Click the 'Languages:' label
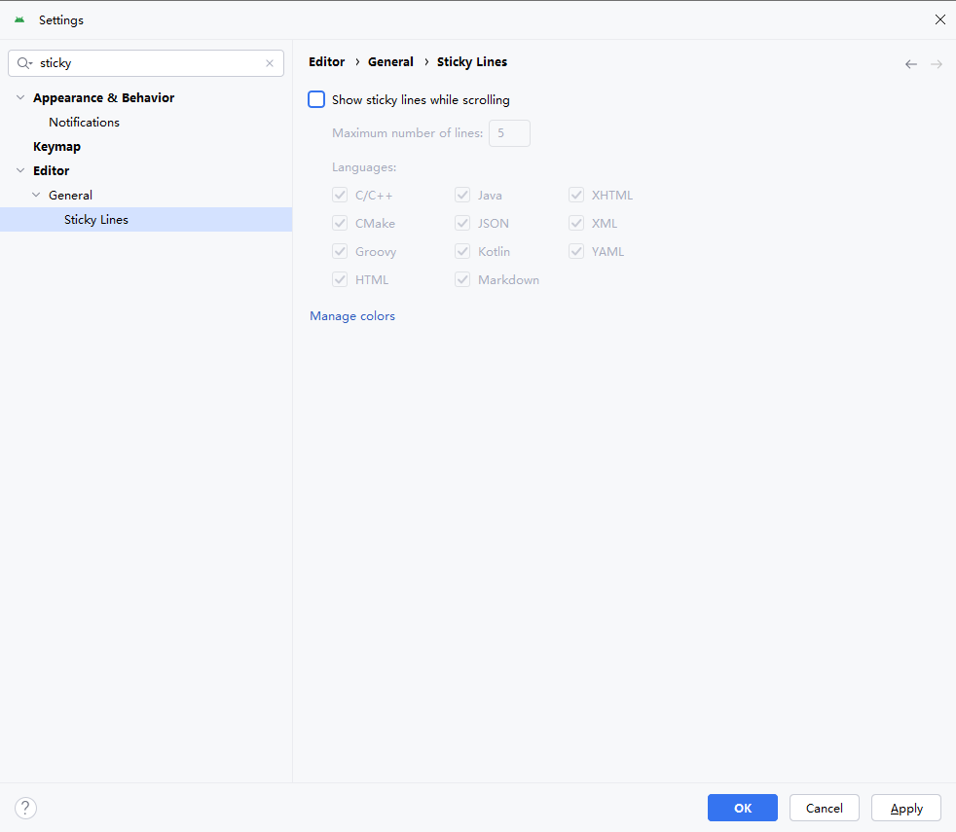This screenshot has width=956, height=832. click(364, 167)
